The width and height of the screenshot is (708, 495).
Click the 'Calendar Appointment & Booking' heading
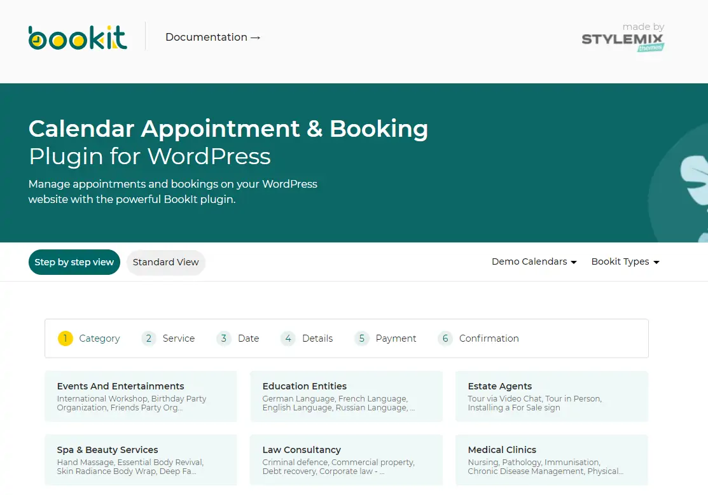pos(228,129)
